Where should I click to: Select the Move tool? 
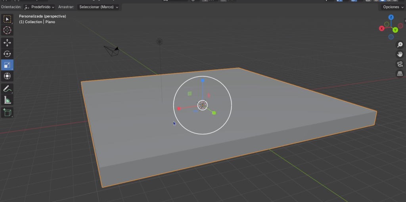(7, 43)
